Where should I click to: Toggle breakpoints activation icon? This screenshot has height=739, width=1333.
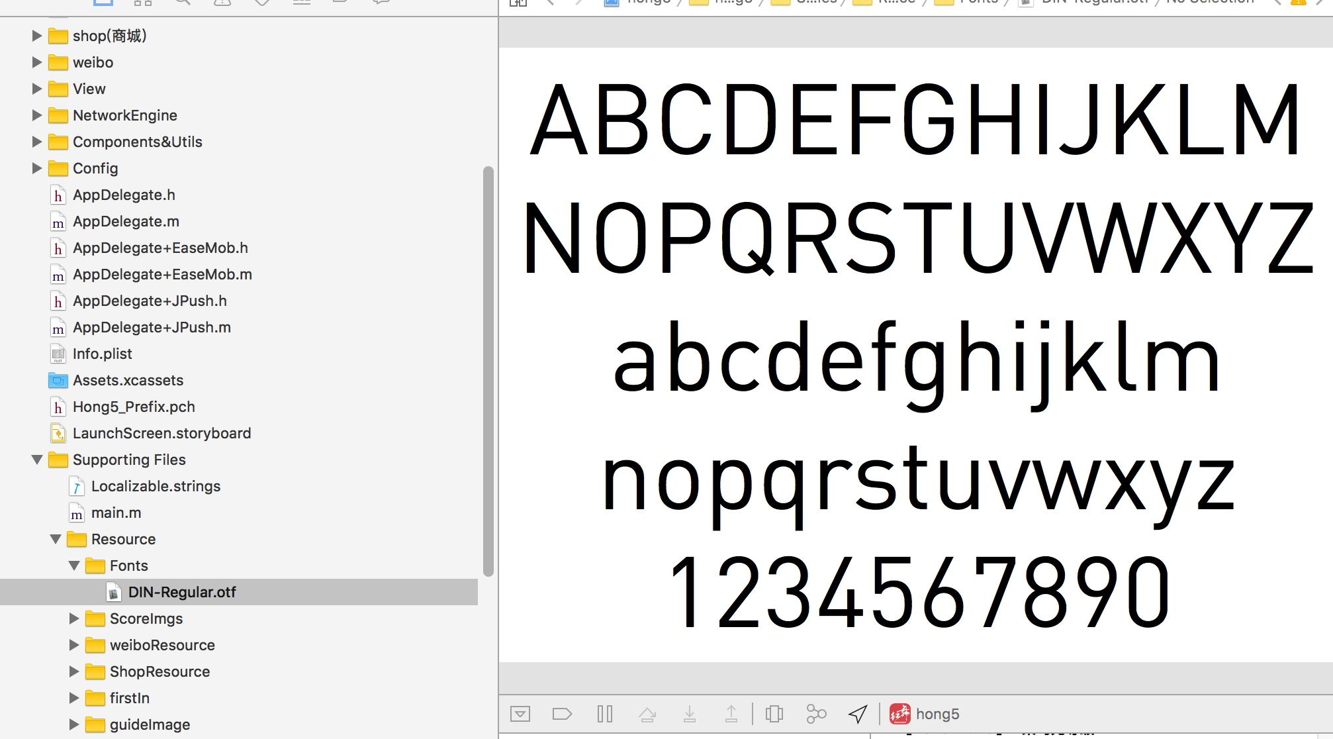[562, 714]
